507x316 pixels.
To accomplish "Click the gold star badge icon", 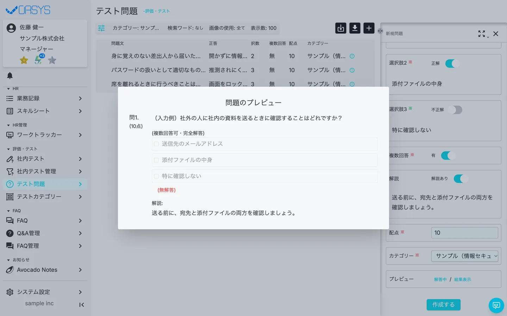I will 24,60.
